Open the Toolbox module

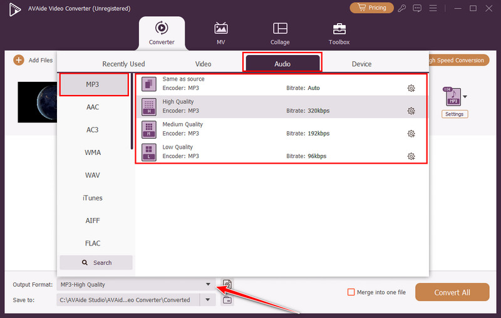pyautogui.click(x=339, y=34)
